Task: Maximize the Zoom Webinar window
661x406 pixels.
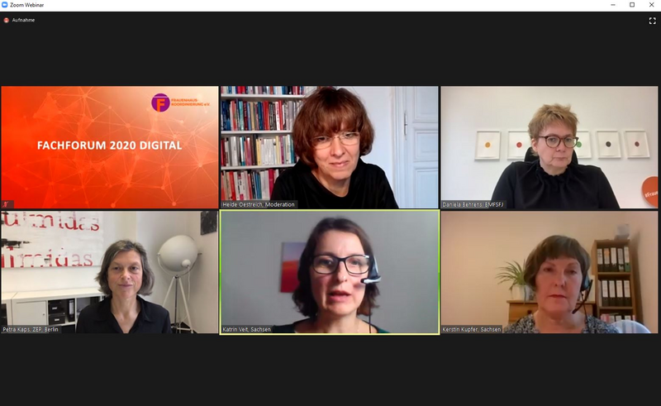Action: point(632,5)
